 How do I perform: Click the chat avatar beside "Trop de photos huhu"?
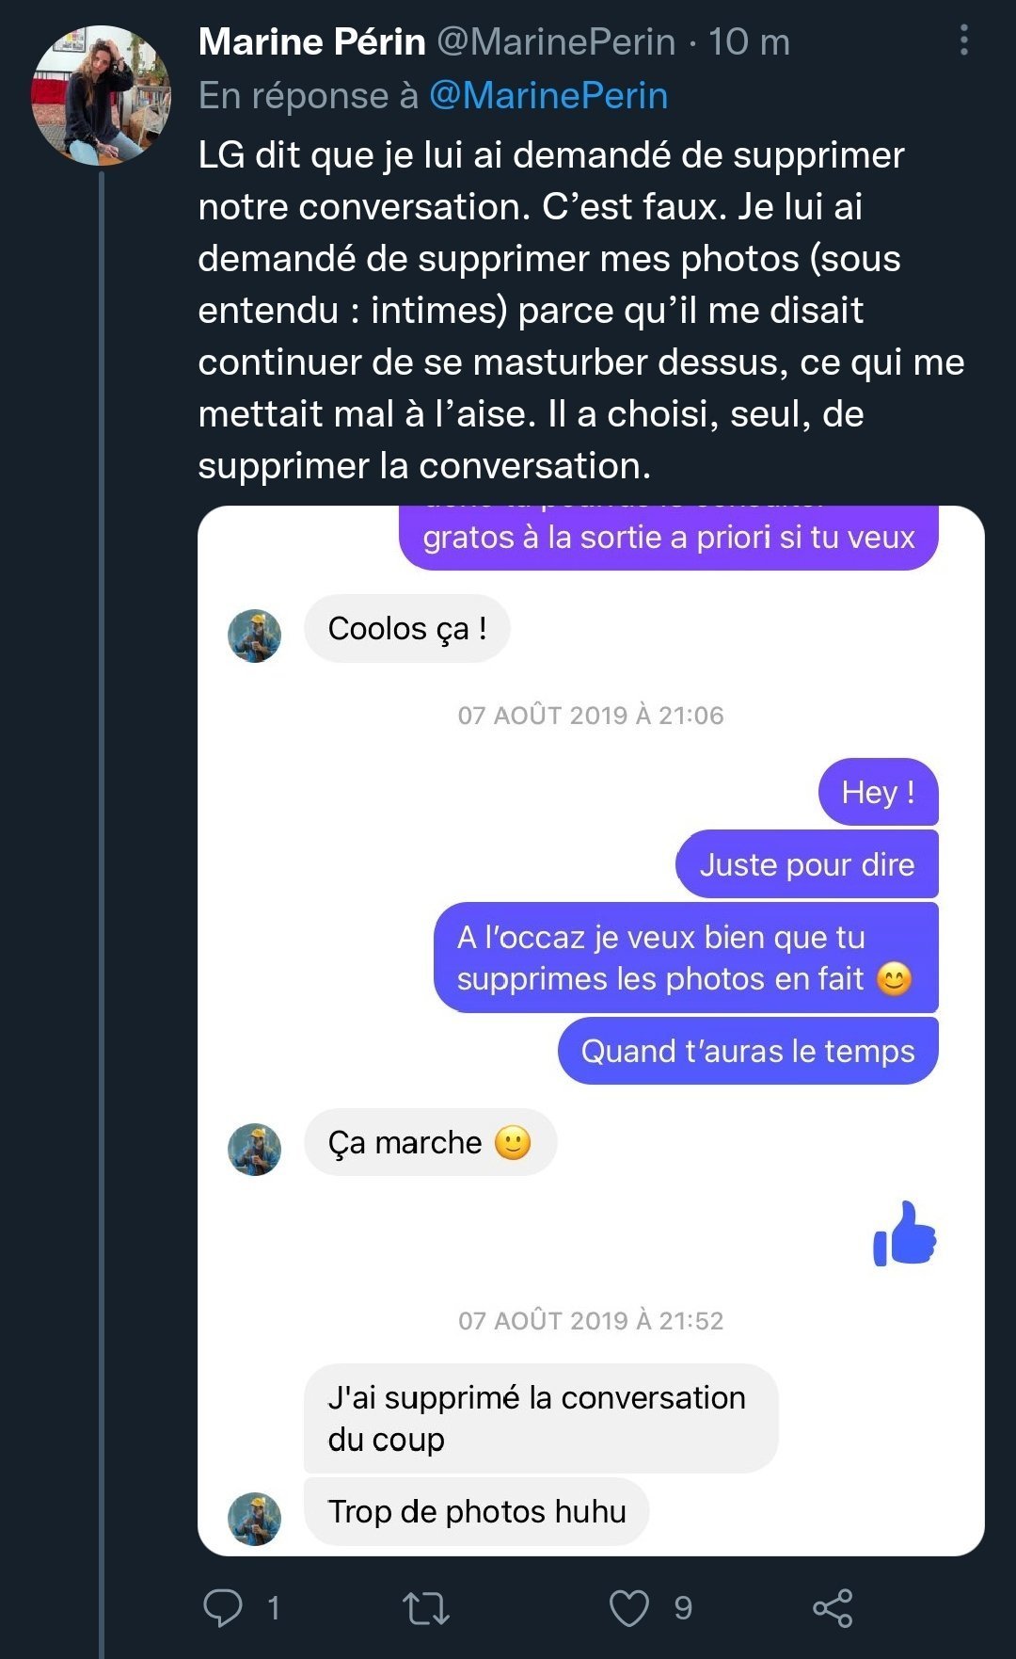[x=255, y=1519]
